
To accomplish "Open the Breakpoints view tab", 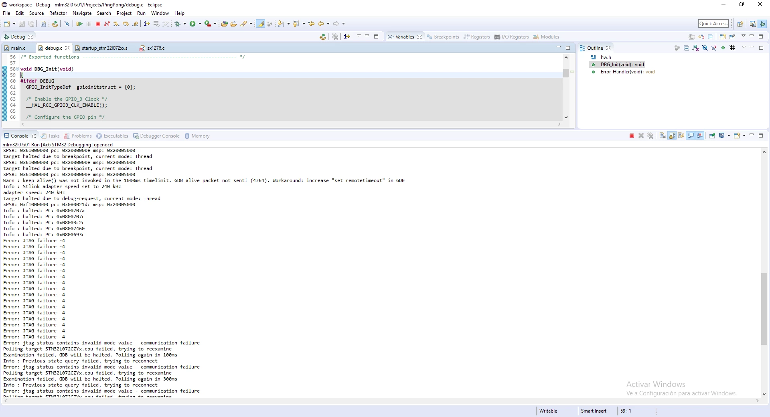I will click(x=443, y=37).
